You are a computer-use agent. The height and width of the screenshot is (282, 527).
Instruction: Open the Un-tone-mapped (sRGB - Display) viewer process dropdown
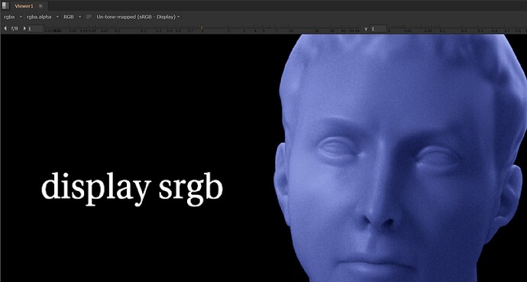[x=138, y=17]
